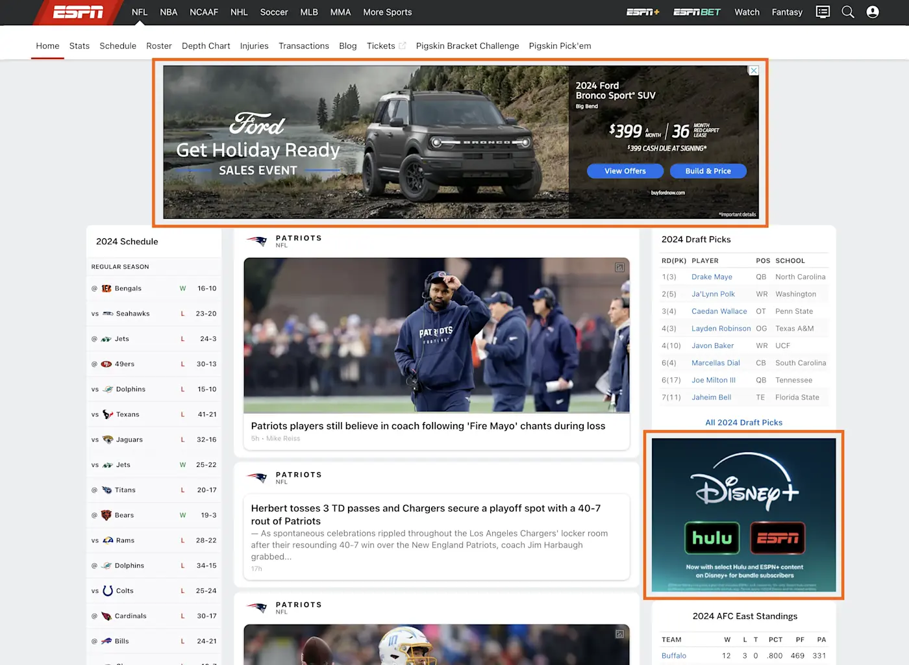
Task: Click the Cardinals team logo in schedule
Action: [106, 616]
